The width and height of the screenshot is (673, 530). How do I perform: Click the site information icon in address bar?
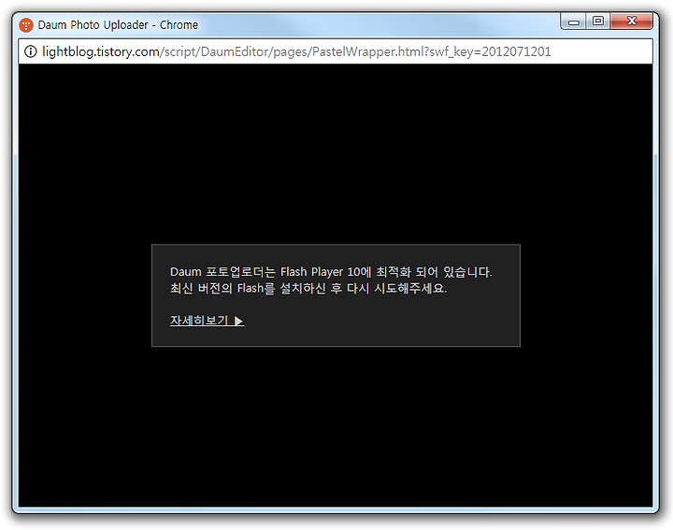coord(31,51)
